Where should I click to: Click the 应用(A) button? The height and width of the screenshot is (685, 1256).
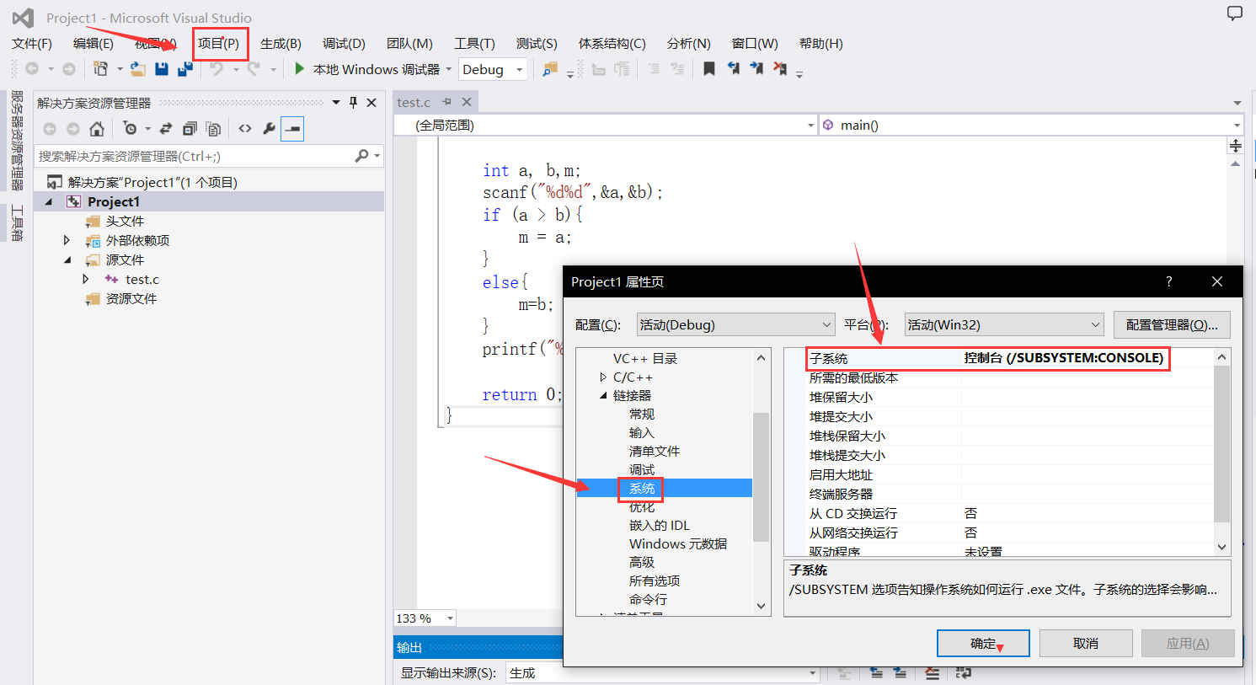point(1188,643)
